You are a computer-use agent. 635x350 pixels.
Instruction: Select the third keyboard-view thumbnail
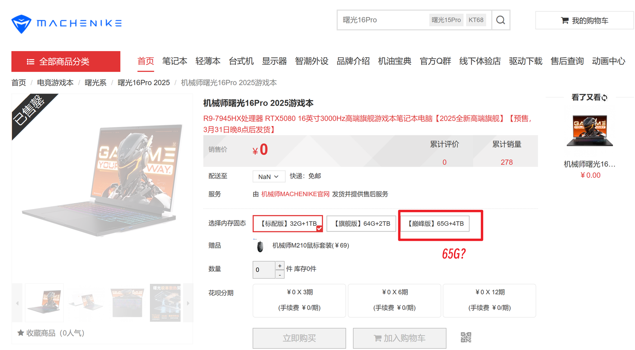pyautogui.click(x=127, y=303)
